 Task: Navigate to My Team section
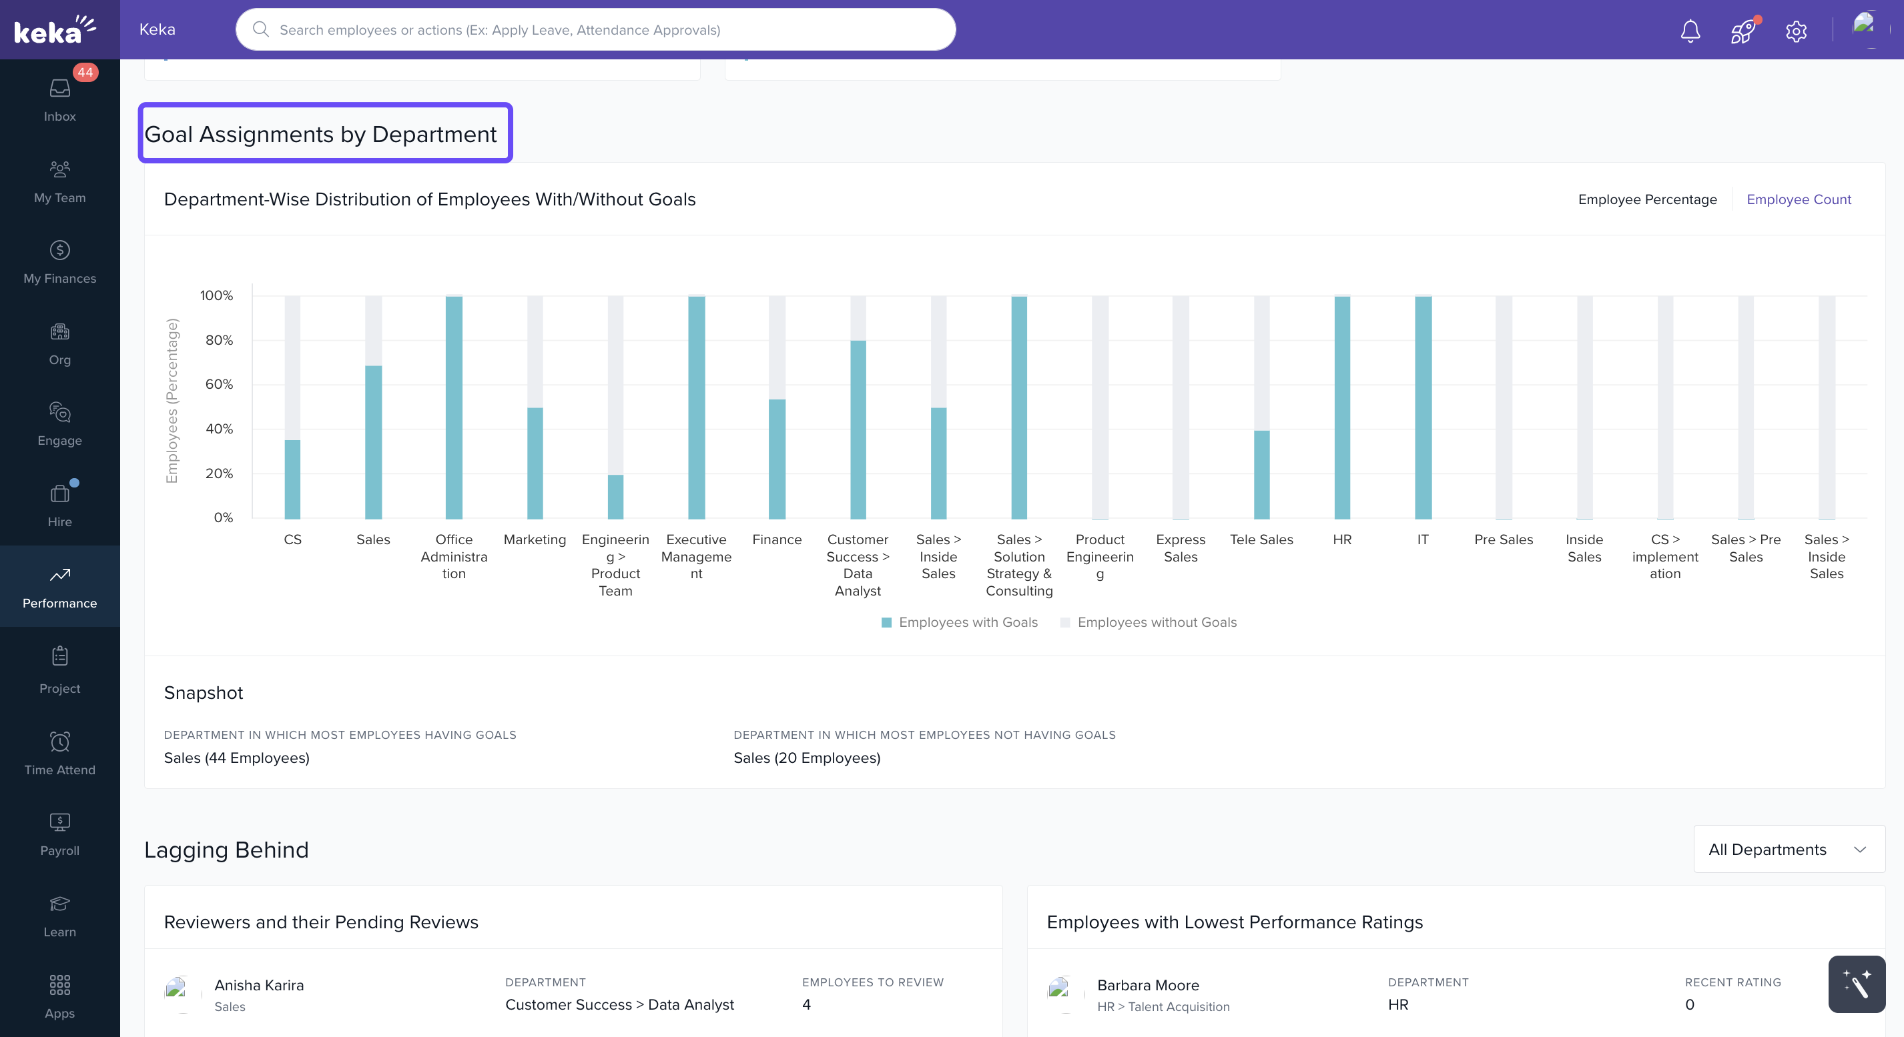(59, 180)
